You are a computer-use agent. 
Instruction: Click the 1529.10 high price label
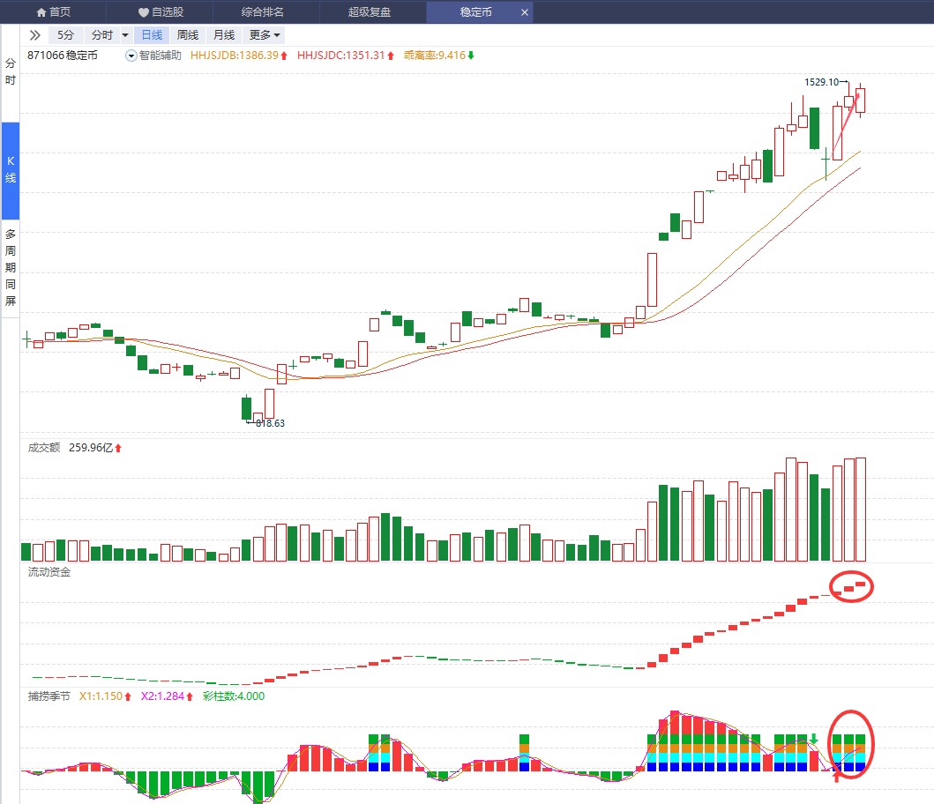tap(821, 82)
